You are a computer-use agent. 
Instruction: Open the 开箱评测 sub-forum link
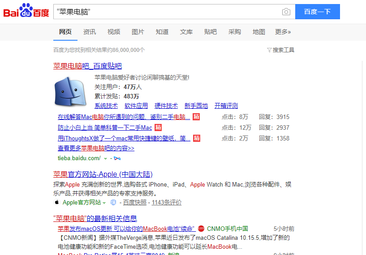point(226,106)
